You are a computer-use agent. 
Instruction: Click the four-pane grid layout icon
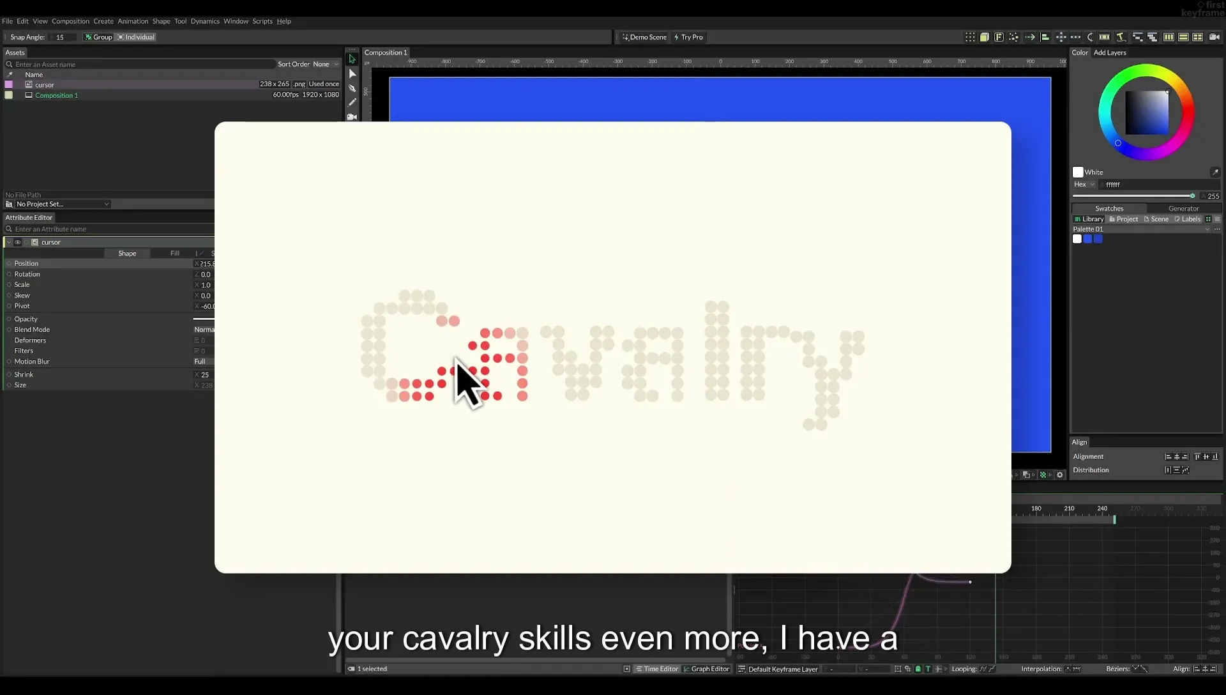click(x=1198, y=37)
